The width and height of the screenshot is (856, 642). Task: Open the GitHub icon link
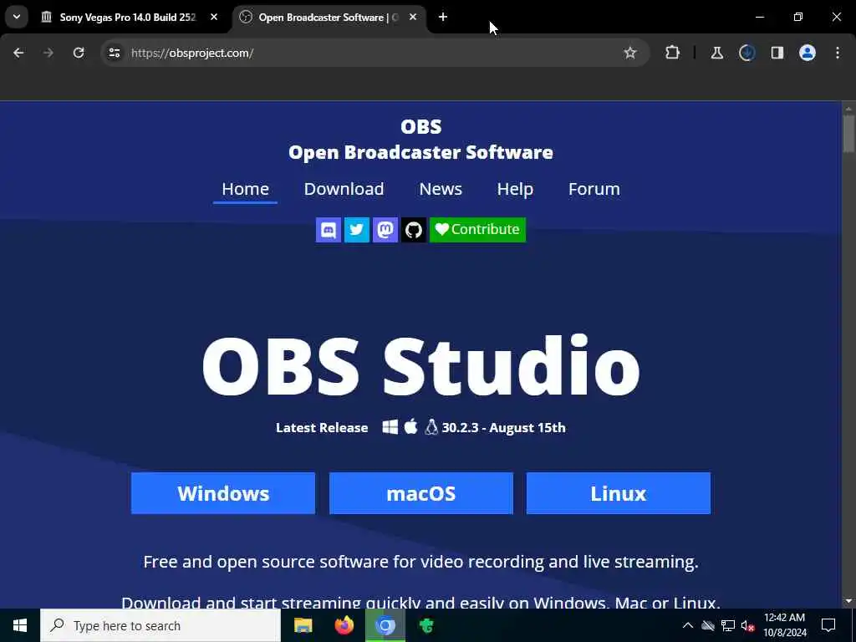click(413, 230)
